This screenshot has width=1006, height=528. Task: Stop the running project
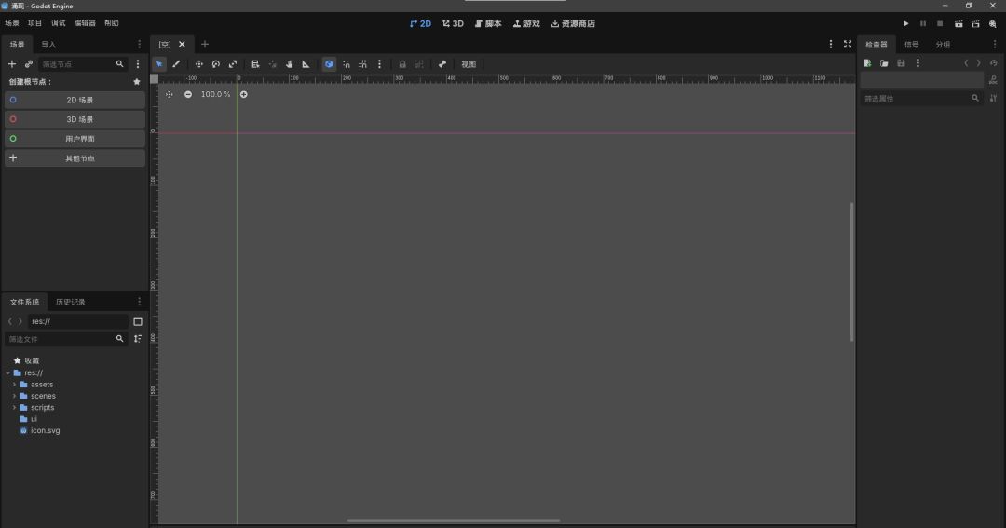click(x=940, y=23)
